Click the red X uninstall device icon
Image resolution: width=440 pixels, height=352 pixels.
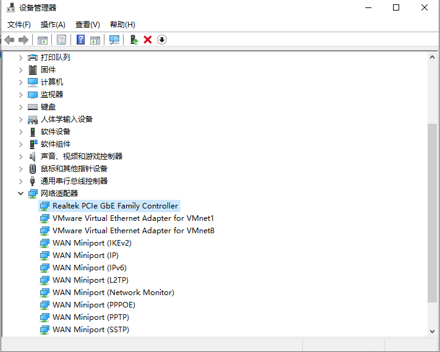[x=148, y=40]
